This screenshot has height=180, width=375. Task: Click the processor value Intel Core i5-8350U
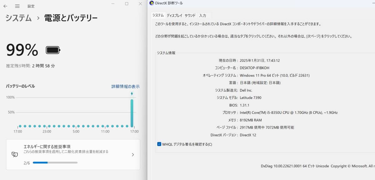pyautogui.click(x=289, y=113)
